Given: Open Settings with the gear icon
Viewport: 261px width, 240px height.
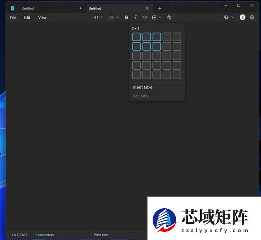Looking at the screenshot, I should click(x=252, y=17).
